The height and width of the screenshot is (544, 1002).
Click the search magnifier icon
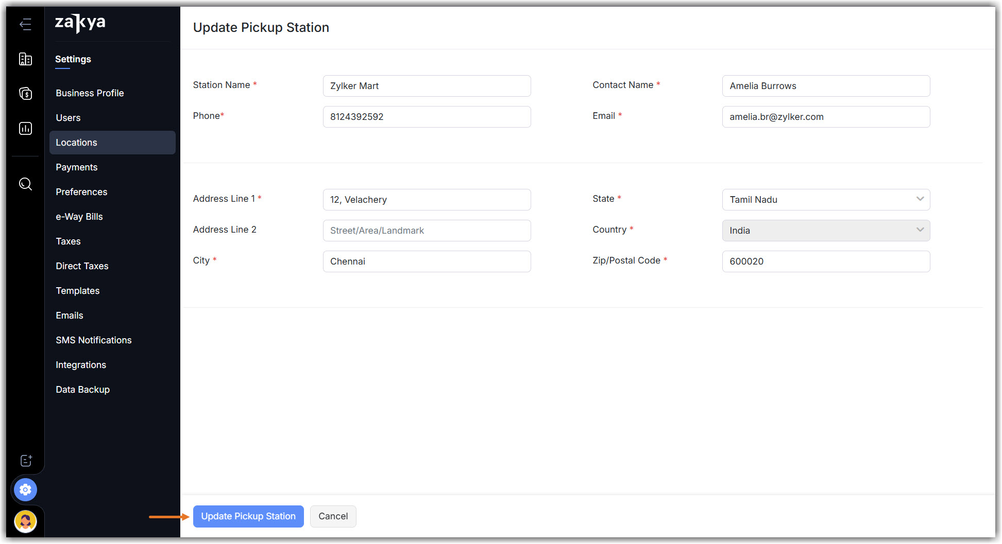point(25,184)
